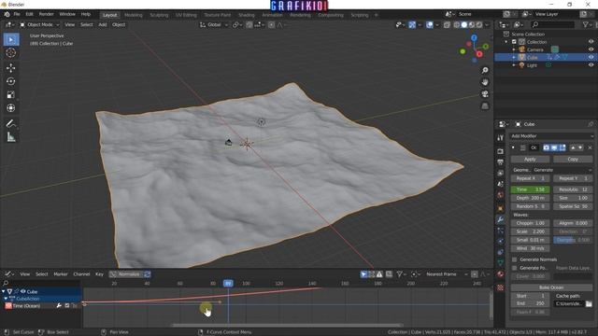
Task: Toggle Time (Ocean) channel checkbox
Action: pyautogui.click(x=67, y=305)
